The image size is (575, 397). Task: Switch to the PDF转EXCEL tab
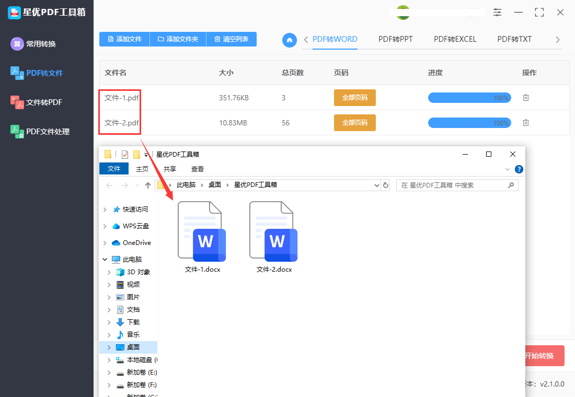[x=455, y=39]
